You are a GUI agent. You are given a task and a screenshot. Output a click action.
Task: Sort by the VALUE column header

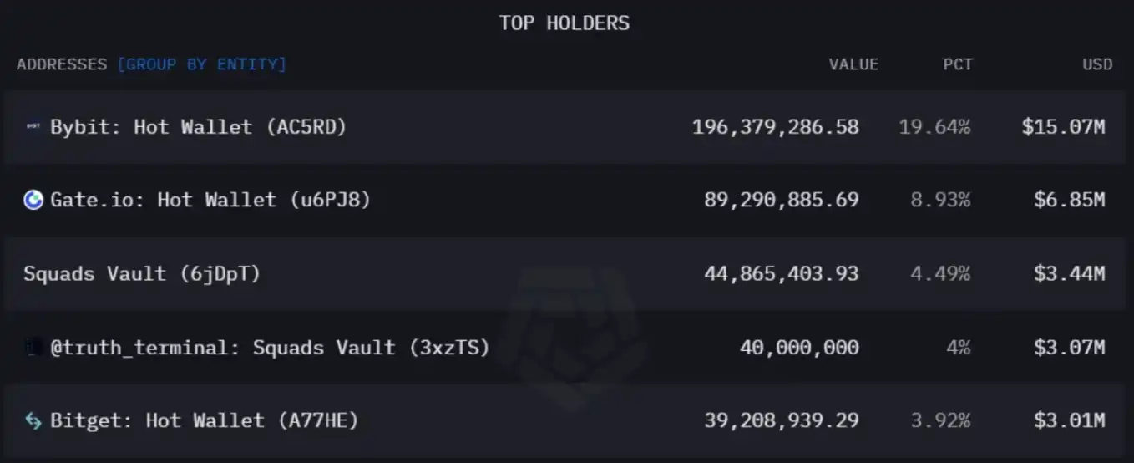coord(853,64)
